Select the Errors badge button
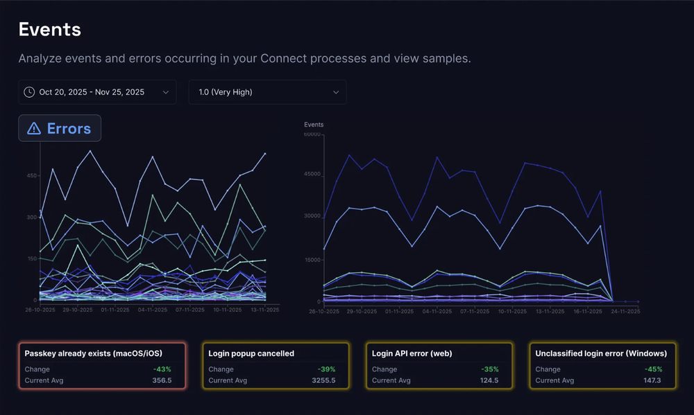Viewport: 694px width, 415px height. coord(60,128)
